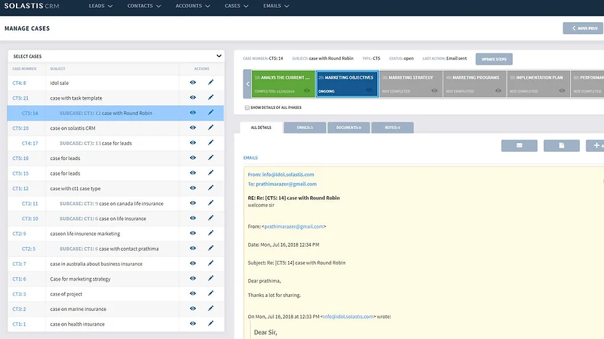Edit case on solastis CRM

point(211,127)
